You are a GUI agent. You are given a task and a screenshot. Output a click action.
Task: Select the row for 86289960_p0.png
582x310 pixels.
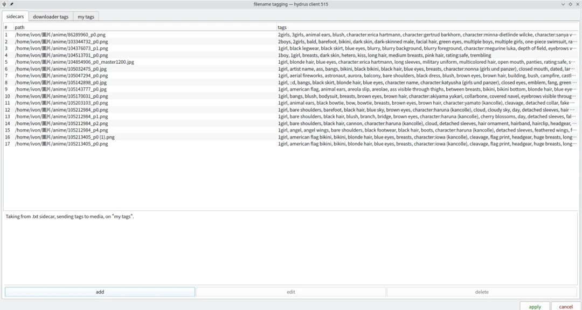pos(60,35)
